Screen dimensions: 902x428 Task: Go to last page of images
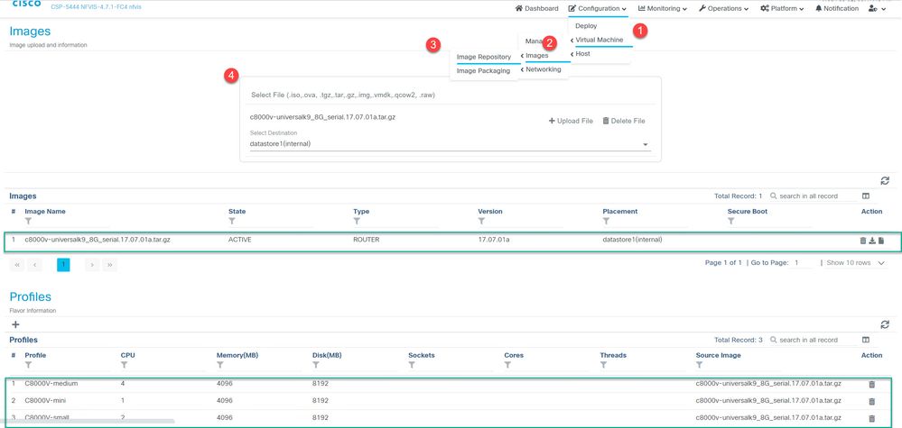tap(109, 265)
